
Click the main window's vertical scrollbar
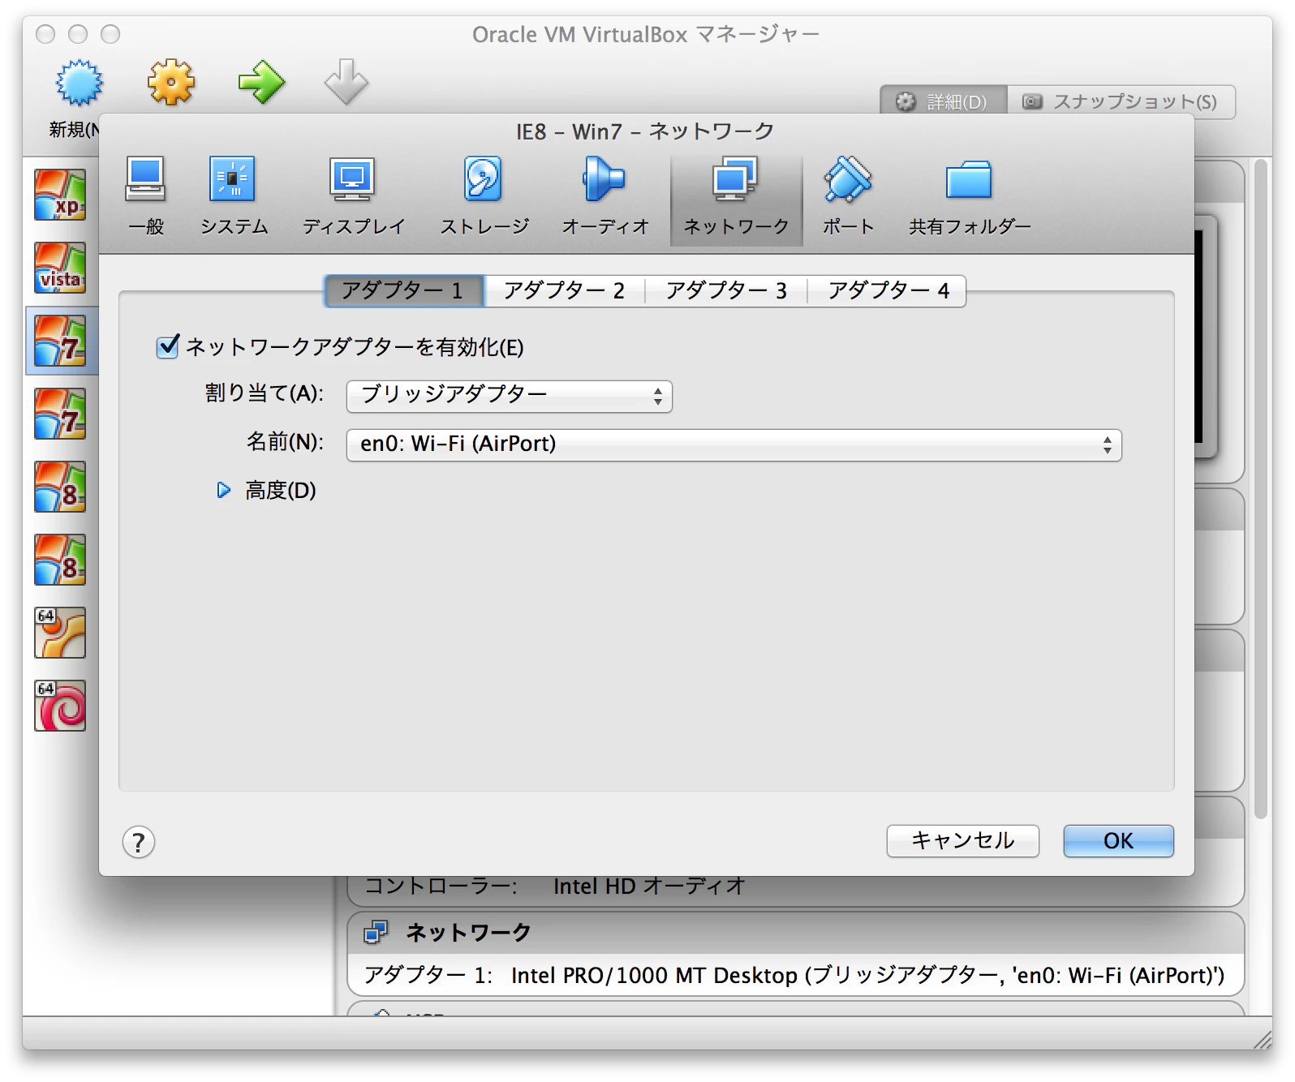[1260, 489]
